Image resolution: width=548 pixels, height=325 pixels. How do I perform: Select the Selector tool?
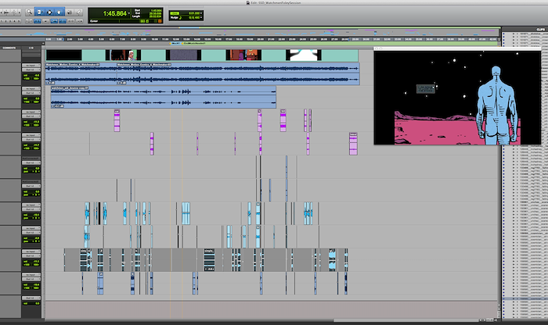coord(49,12)
